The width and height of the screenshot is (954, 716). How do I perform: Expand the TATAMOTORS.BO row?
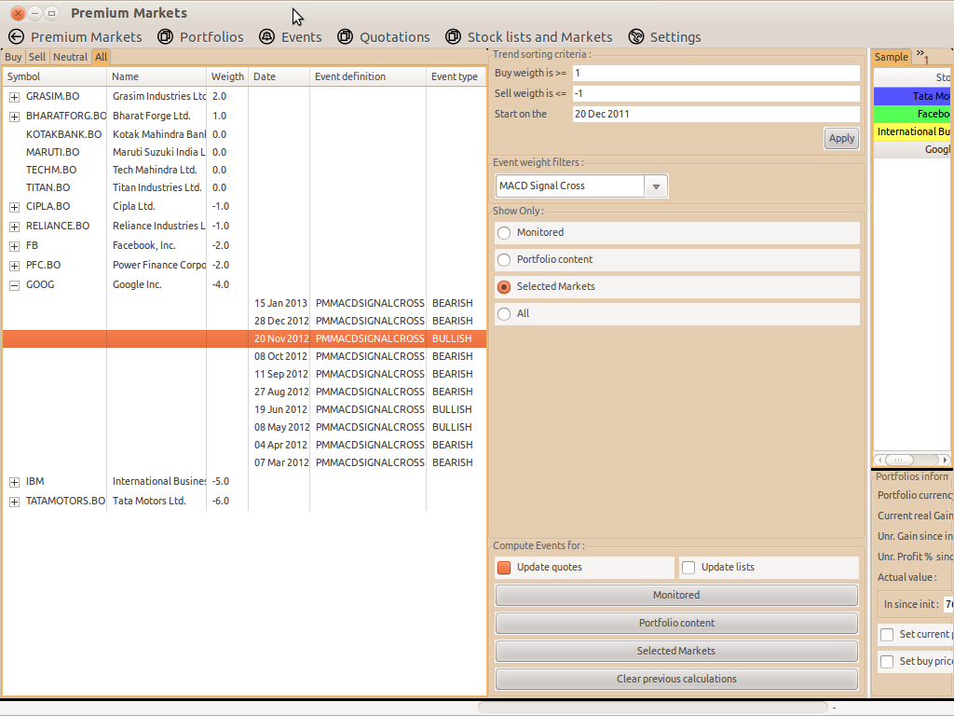pyautogui.click(x=15, y=502)
